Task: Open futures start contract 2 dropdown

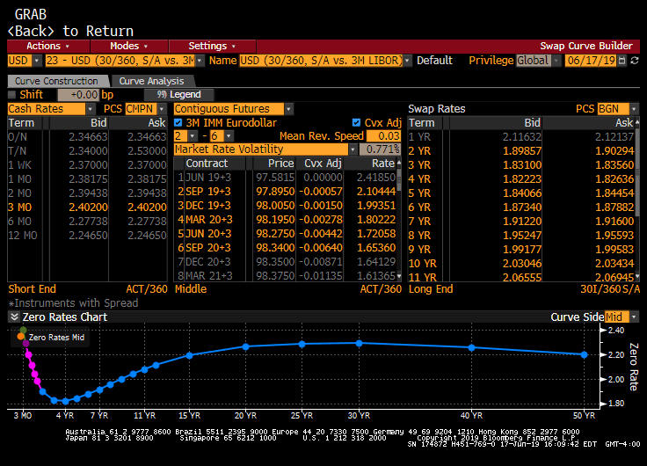Action: pos(193,136)
